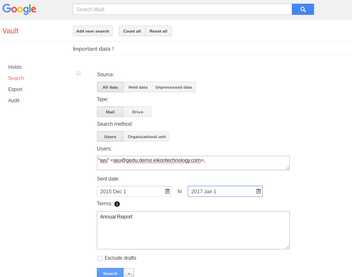Screen dimensions: 352x277
Task: Click the Count all button
Action: pyautogui.click(x=132, y=31)
